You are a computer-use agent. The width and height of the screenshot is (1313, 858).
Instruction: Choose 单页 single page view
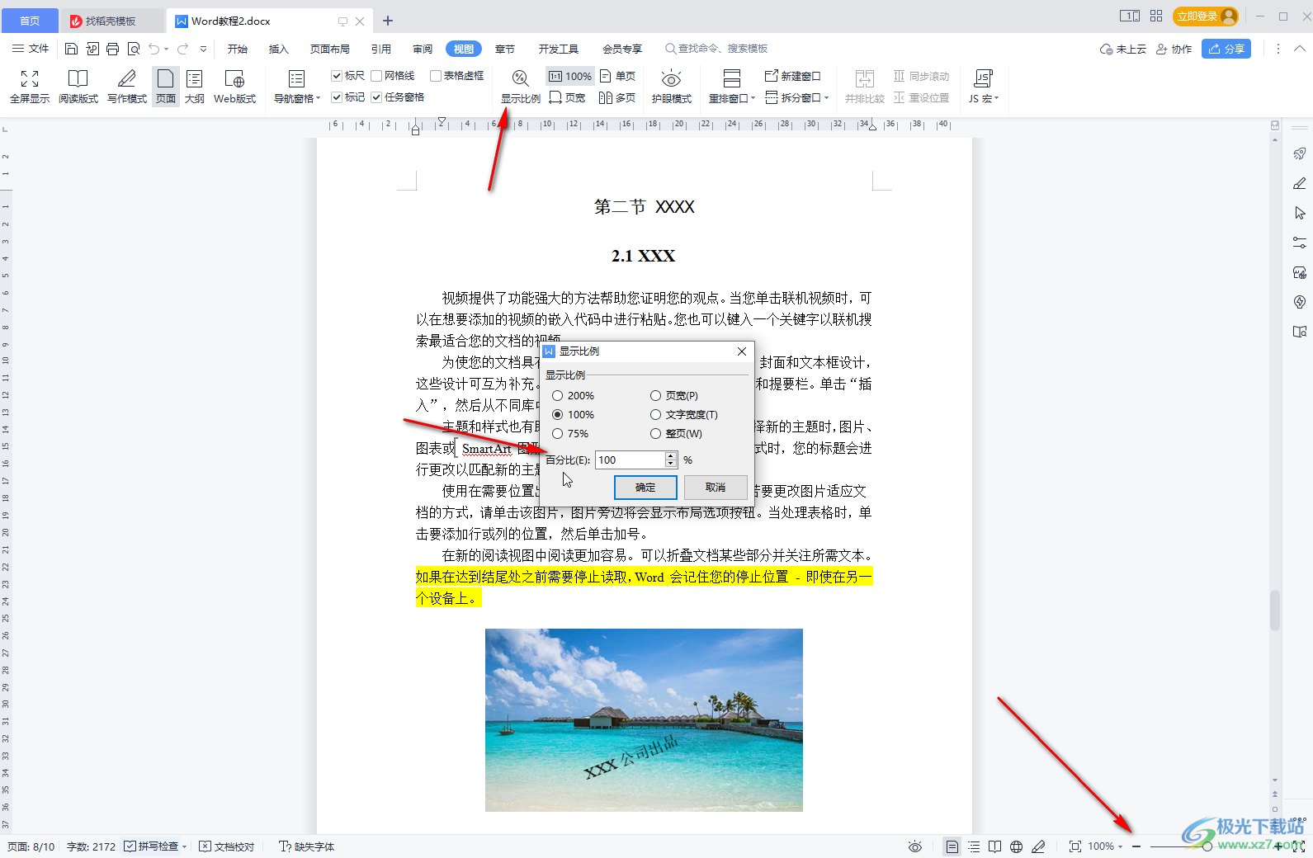tap(618, 76)
